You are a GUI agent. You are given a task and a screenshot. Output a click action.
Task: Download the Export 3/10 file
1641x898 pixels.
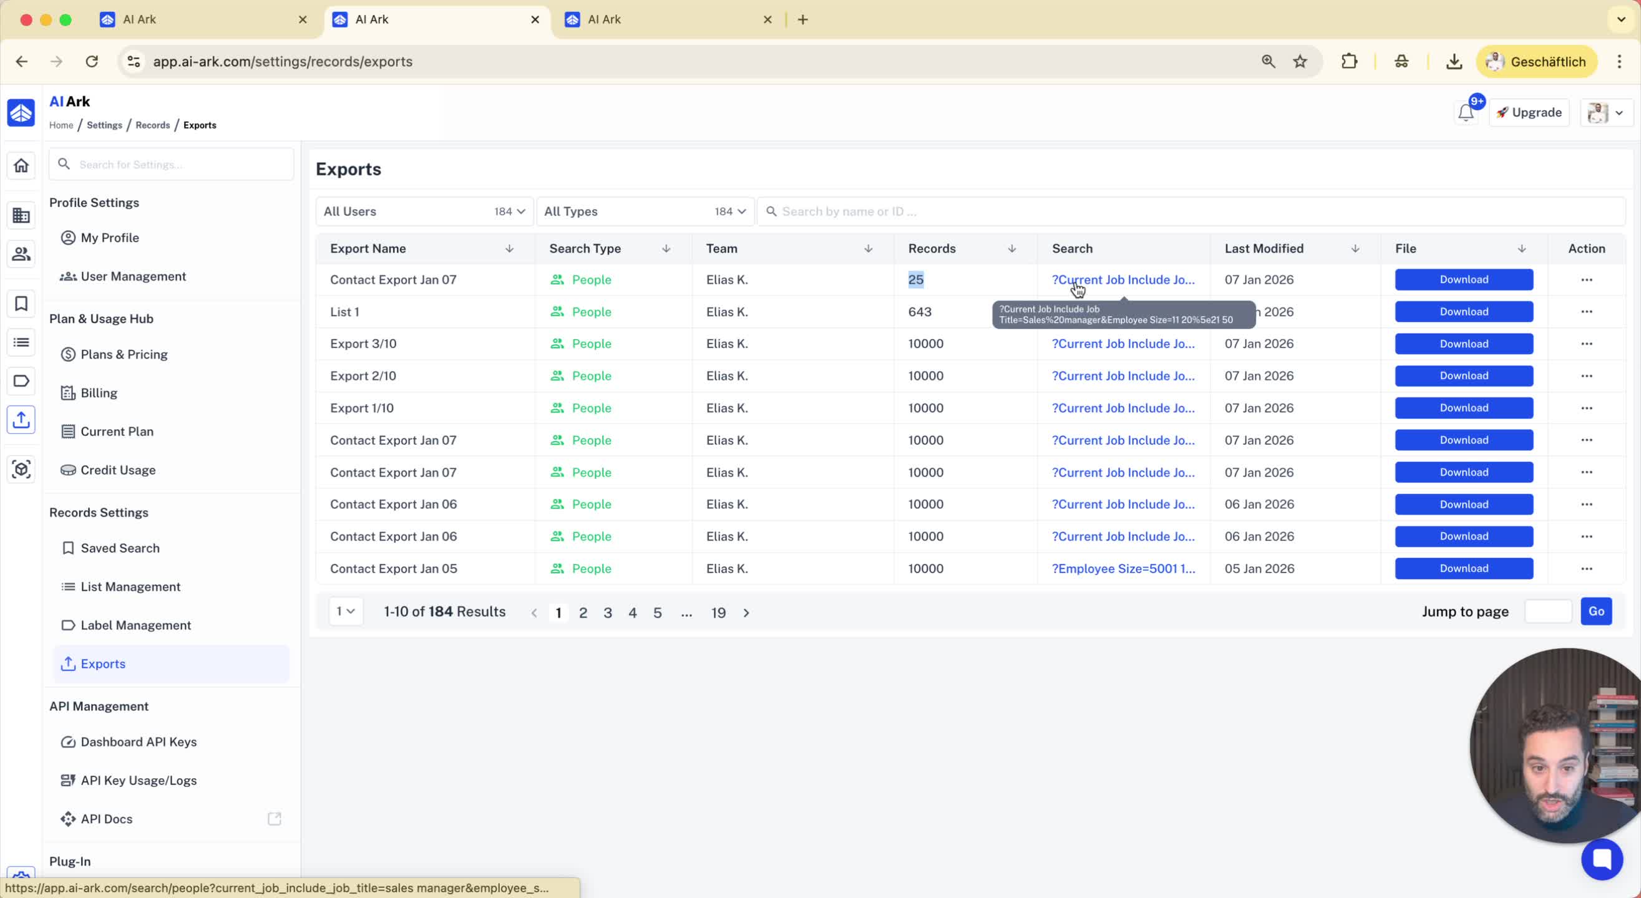[x=1463, y=344]
